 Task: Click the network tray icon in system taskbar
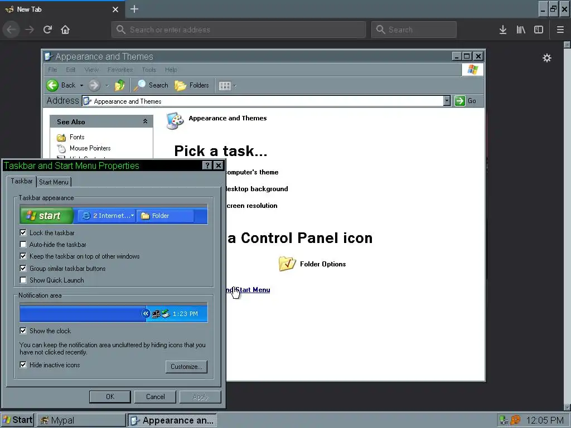504,420
